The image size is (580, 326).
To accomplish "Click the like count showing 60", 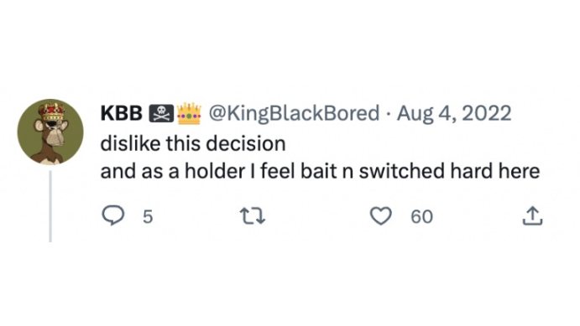I will [421, 217].
